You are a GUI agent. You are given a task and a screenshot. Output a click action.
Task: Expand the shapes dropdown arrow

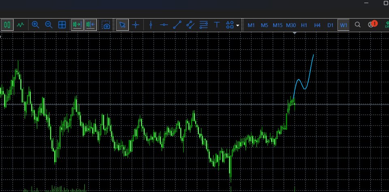[238, 25]
